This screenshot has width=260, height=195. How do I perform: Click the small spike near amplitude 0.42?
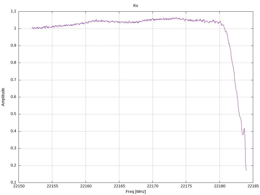pos(244,128)
